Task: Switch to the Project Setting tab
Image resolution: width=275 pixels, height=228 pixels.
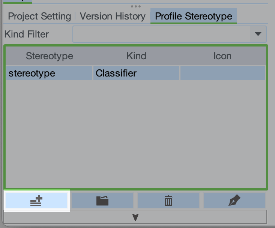Action: [x=39, y=16]
